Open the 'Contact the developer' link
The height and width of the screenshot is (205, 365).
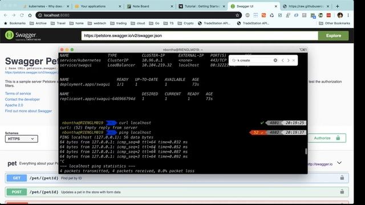[x=22, y=99]
